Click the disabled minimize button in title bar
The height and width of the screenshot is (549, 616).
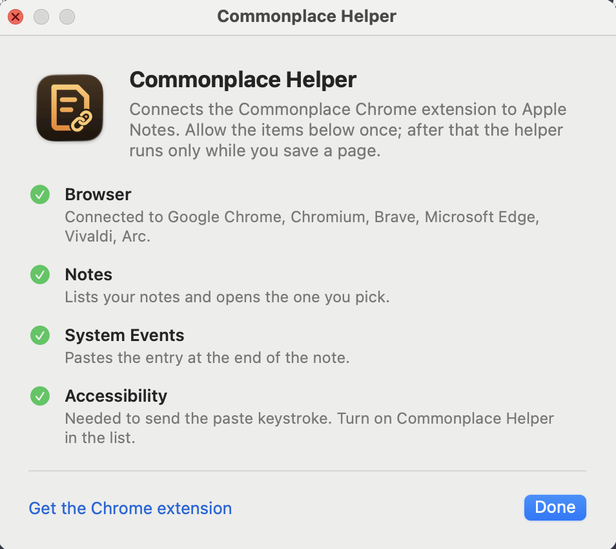pyautogui.click(x=41, y=17)
